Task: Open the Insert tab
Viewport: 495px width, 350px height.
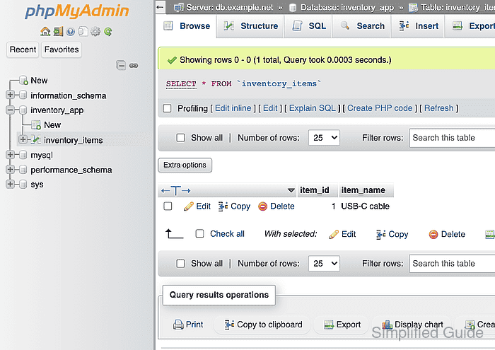Action: point(419,26)
